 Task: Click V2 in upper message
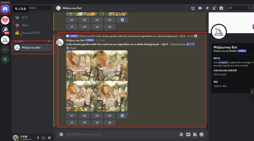[84, 27]
